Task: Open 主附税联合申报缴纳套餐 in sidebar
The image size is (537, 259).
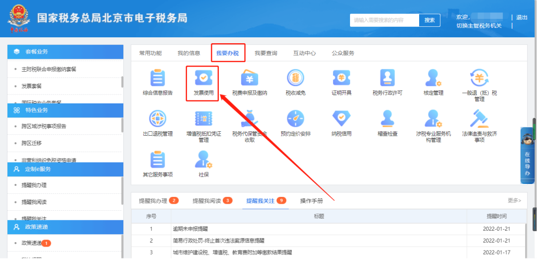Action: click(49, 69)
